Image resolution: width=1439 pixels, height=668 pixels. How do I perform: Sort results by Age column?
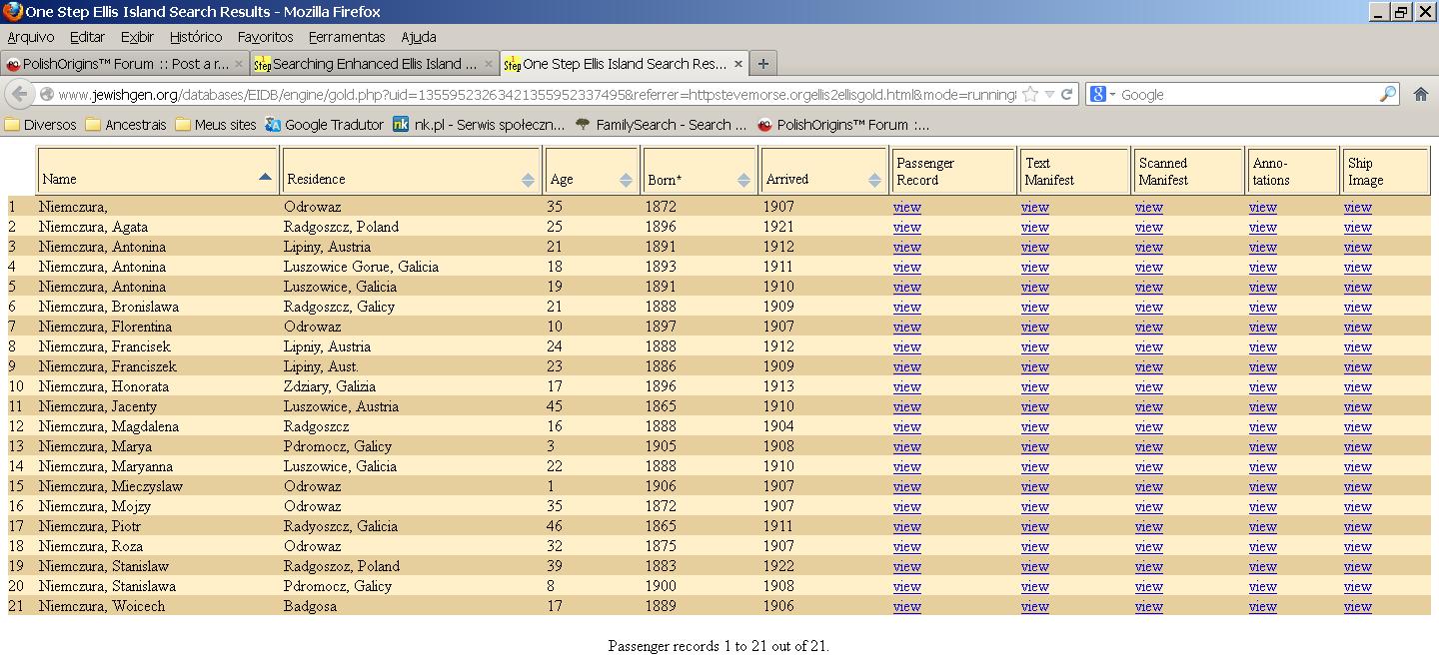click(592, 171)
